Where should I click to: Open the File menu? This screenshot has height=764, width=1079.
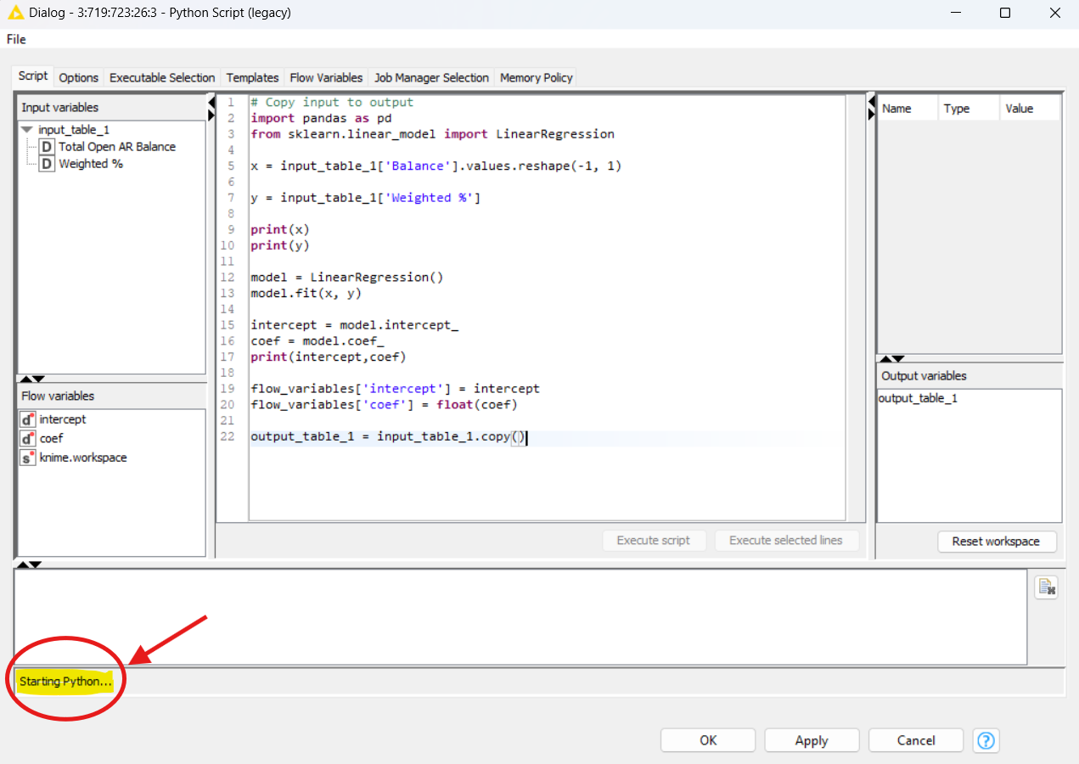coord(16,39)
